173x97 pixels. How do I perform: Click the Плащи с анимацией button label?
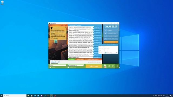click(112, 36)
